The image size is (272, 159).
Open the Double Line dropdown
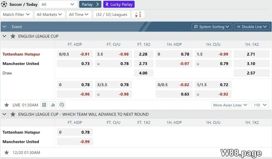click(x=252, y=27)
